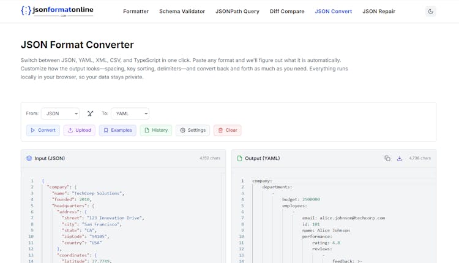This screenshot has width=459, height=263.
Task: Click the Output (YAML) document icon
Action: [239, 158]
